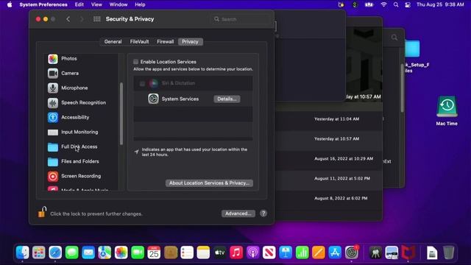This screenshot has height=265, width=471.
Task: Open Pages from the dock
Action: pyautogui.click(x=319, y=252)
